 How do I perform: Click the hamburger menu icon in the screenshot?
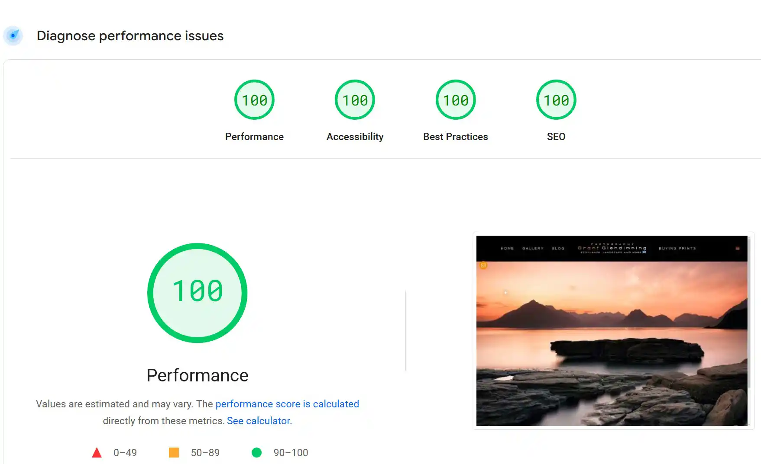coord(737,249)
